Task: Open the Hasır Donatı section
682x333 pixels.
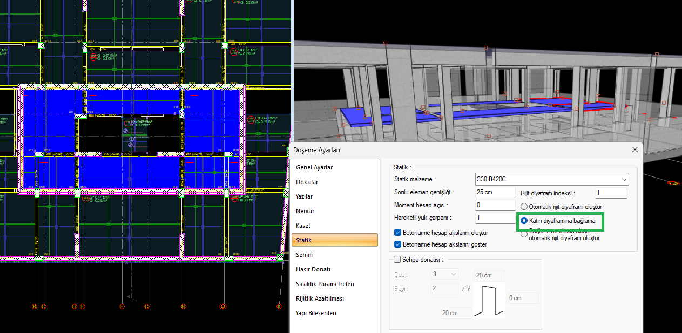Action: (313, 269)
